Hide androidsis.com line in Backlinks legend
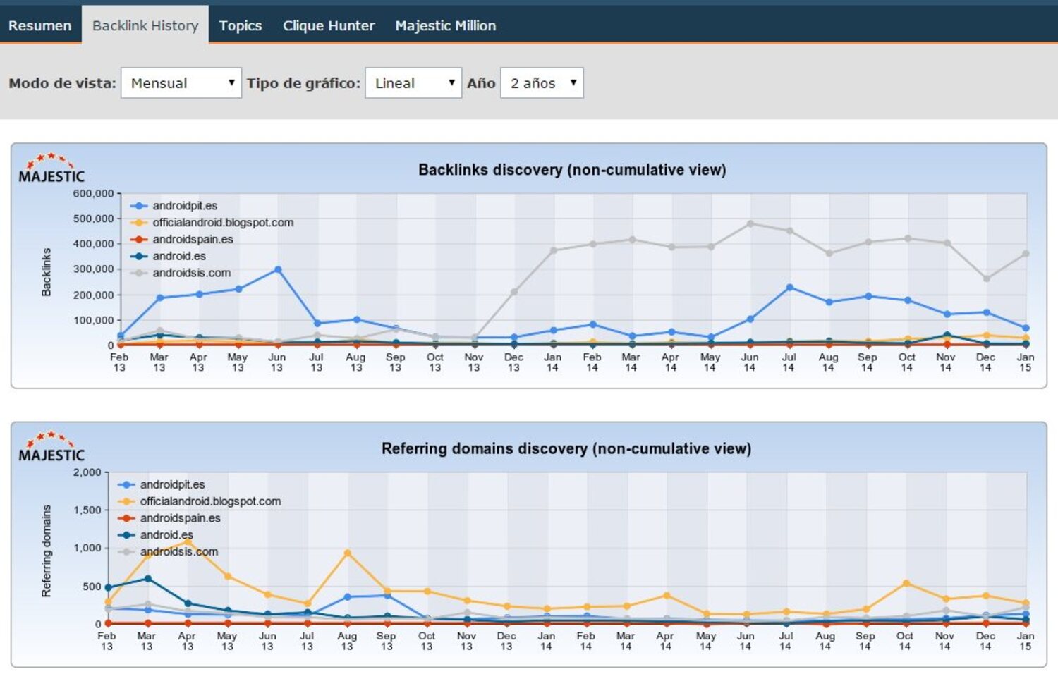Image resolution: width=1058 pixels, height=674 pixels. (x=190, y=273)
